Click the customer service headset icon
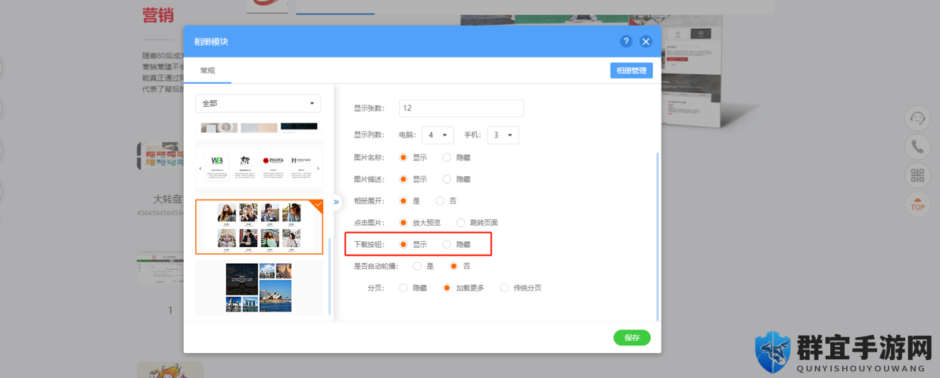The image size is (940, 378). tap(917, 119)
